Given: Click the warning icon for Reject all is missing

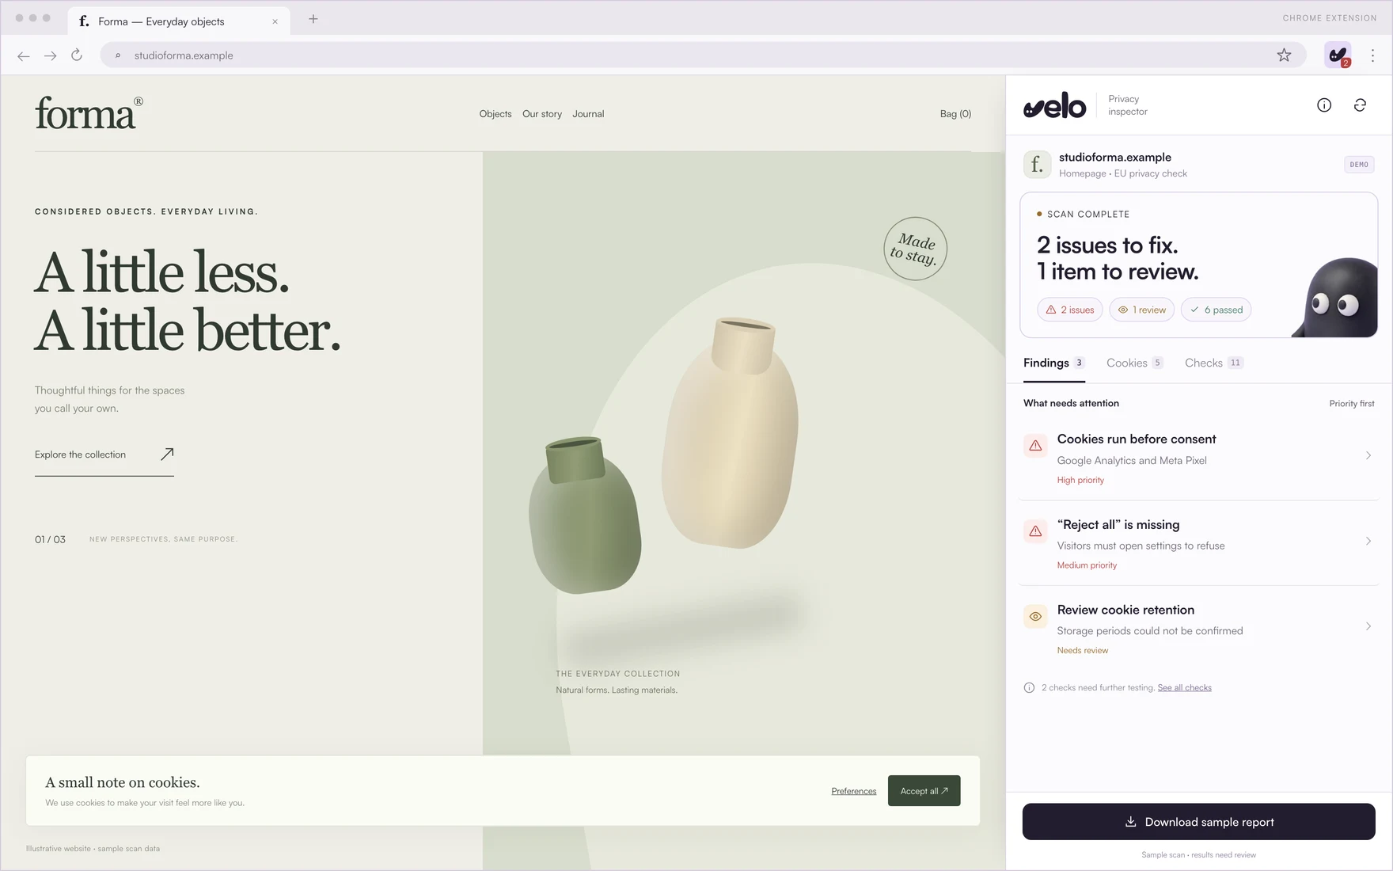Looking at the screenshot, I should [1035, 531].
